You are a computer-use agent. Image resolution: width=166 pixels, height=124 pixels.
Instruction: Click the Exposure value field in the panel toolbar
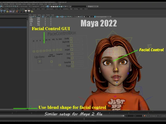coord(87,17)
